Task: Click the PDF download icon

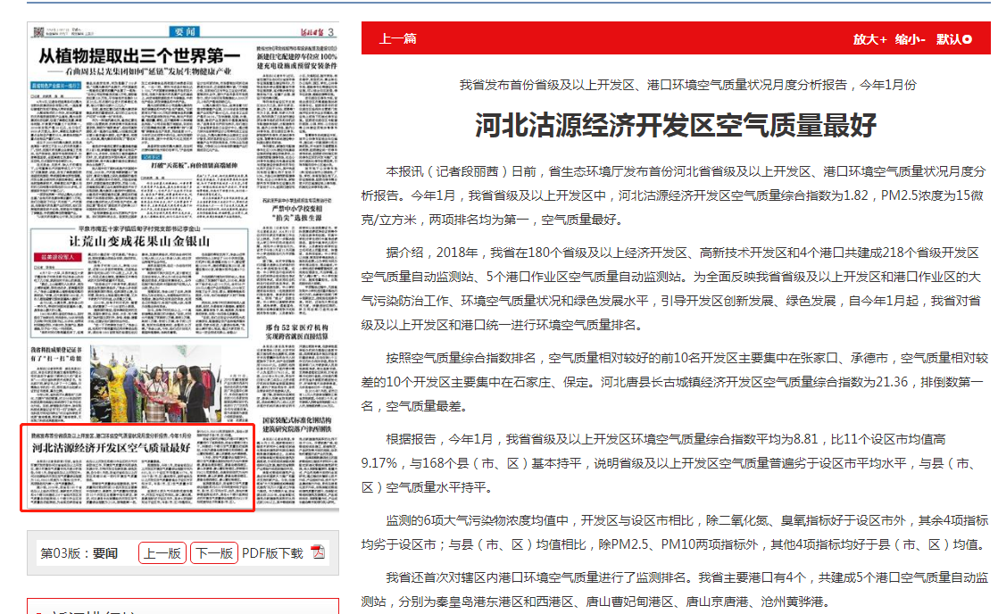Action: click(x=317, y=552)
